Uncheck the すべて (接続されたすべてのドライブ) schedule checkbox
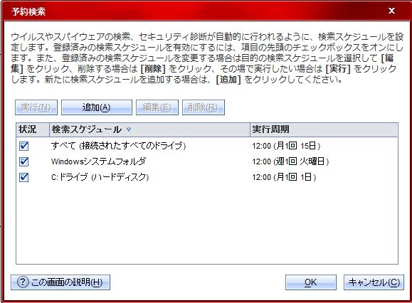412x303 pixels. click(x=24, y=146)
